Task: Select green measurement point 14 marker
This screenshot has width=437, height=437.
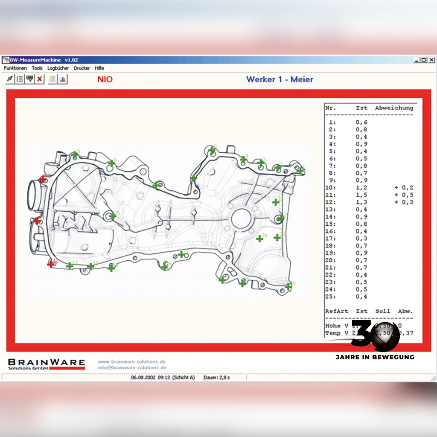Action: (x=90, y=266)
